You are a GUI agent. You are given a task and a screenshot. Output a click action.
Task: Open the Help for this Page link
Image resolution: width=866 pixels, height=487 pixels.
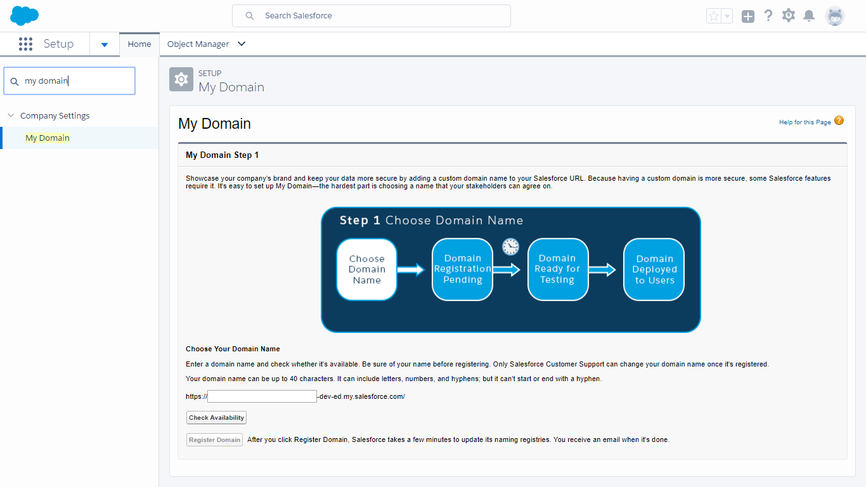pyautogui.click(x=805, y=122)
